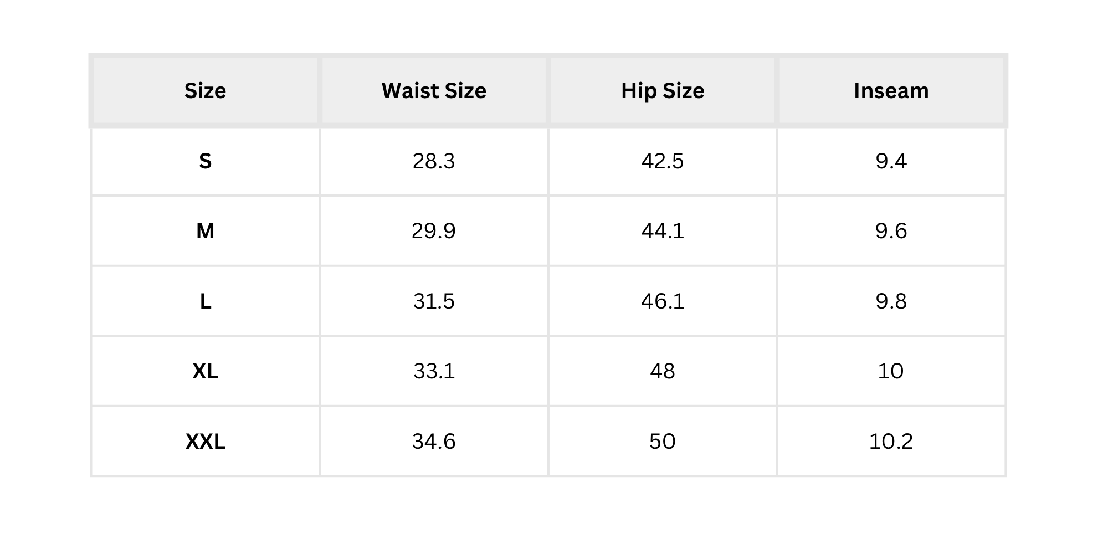The image size is (1108, 554).
Task: Select the XXL inseam value 10.2
Action: point(891,442)
